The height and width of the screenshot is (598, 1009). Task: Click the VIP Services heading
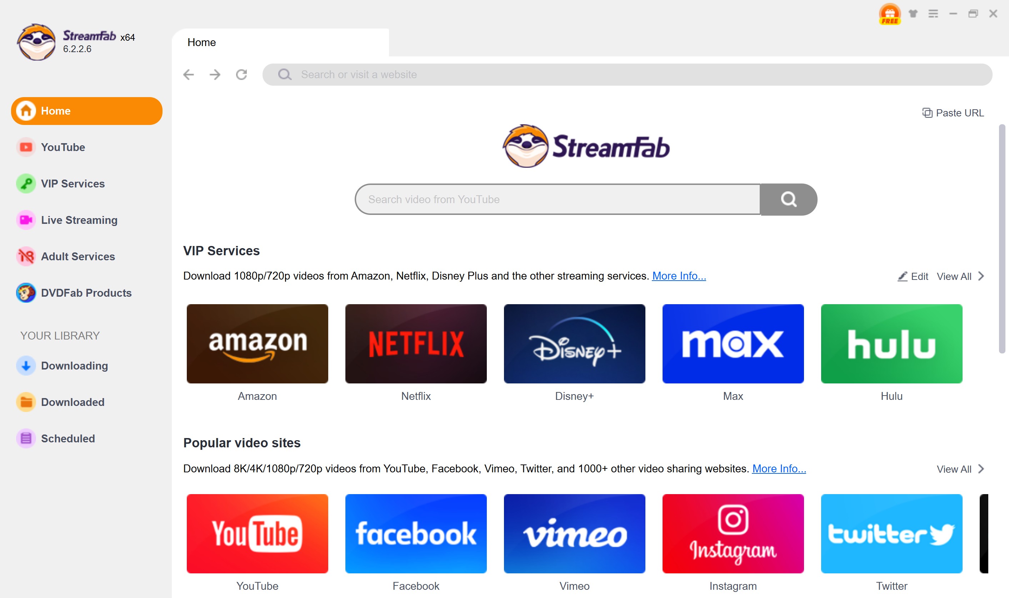tap(221, 251)
